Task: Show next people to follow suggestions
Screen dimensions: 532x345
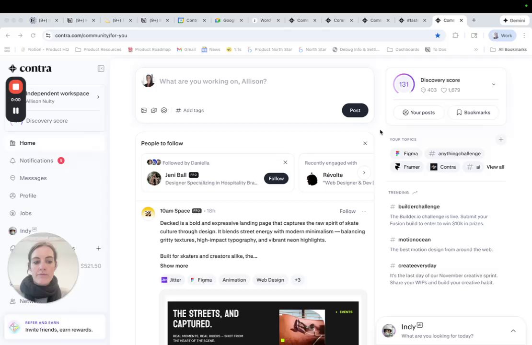Action: click(364, 172)
